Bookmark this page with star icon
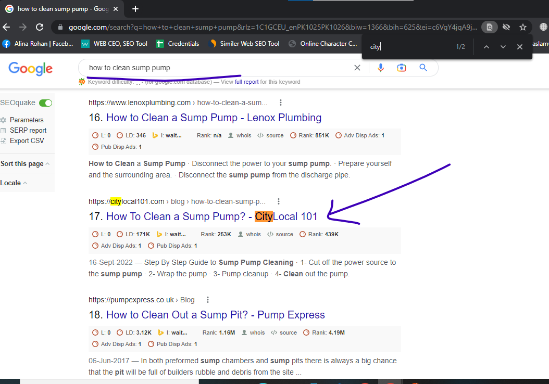This screenshot has height=384, width=549. (523, 27)
